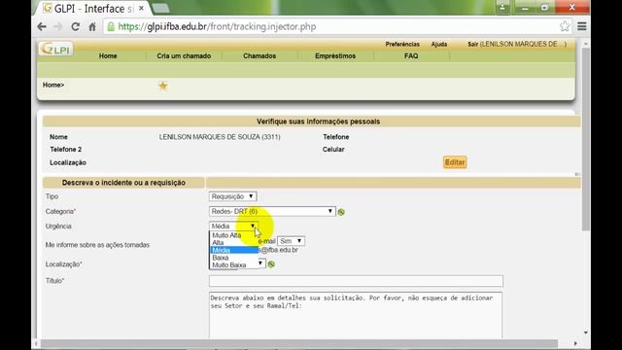Click the Editar button

pos(455,162)
